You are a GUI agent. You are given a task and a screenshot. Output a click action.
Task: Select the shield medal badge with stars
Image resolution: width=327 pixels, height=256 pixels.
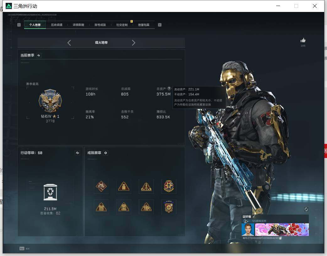[x=169, y=207]
